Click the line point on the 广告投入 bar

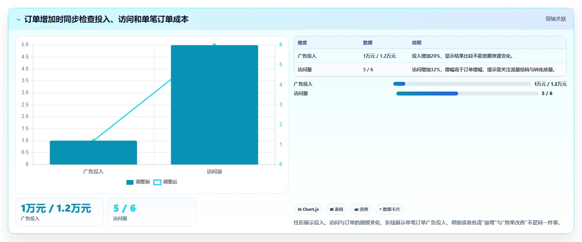[x=93, y=141]
